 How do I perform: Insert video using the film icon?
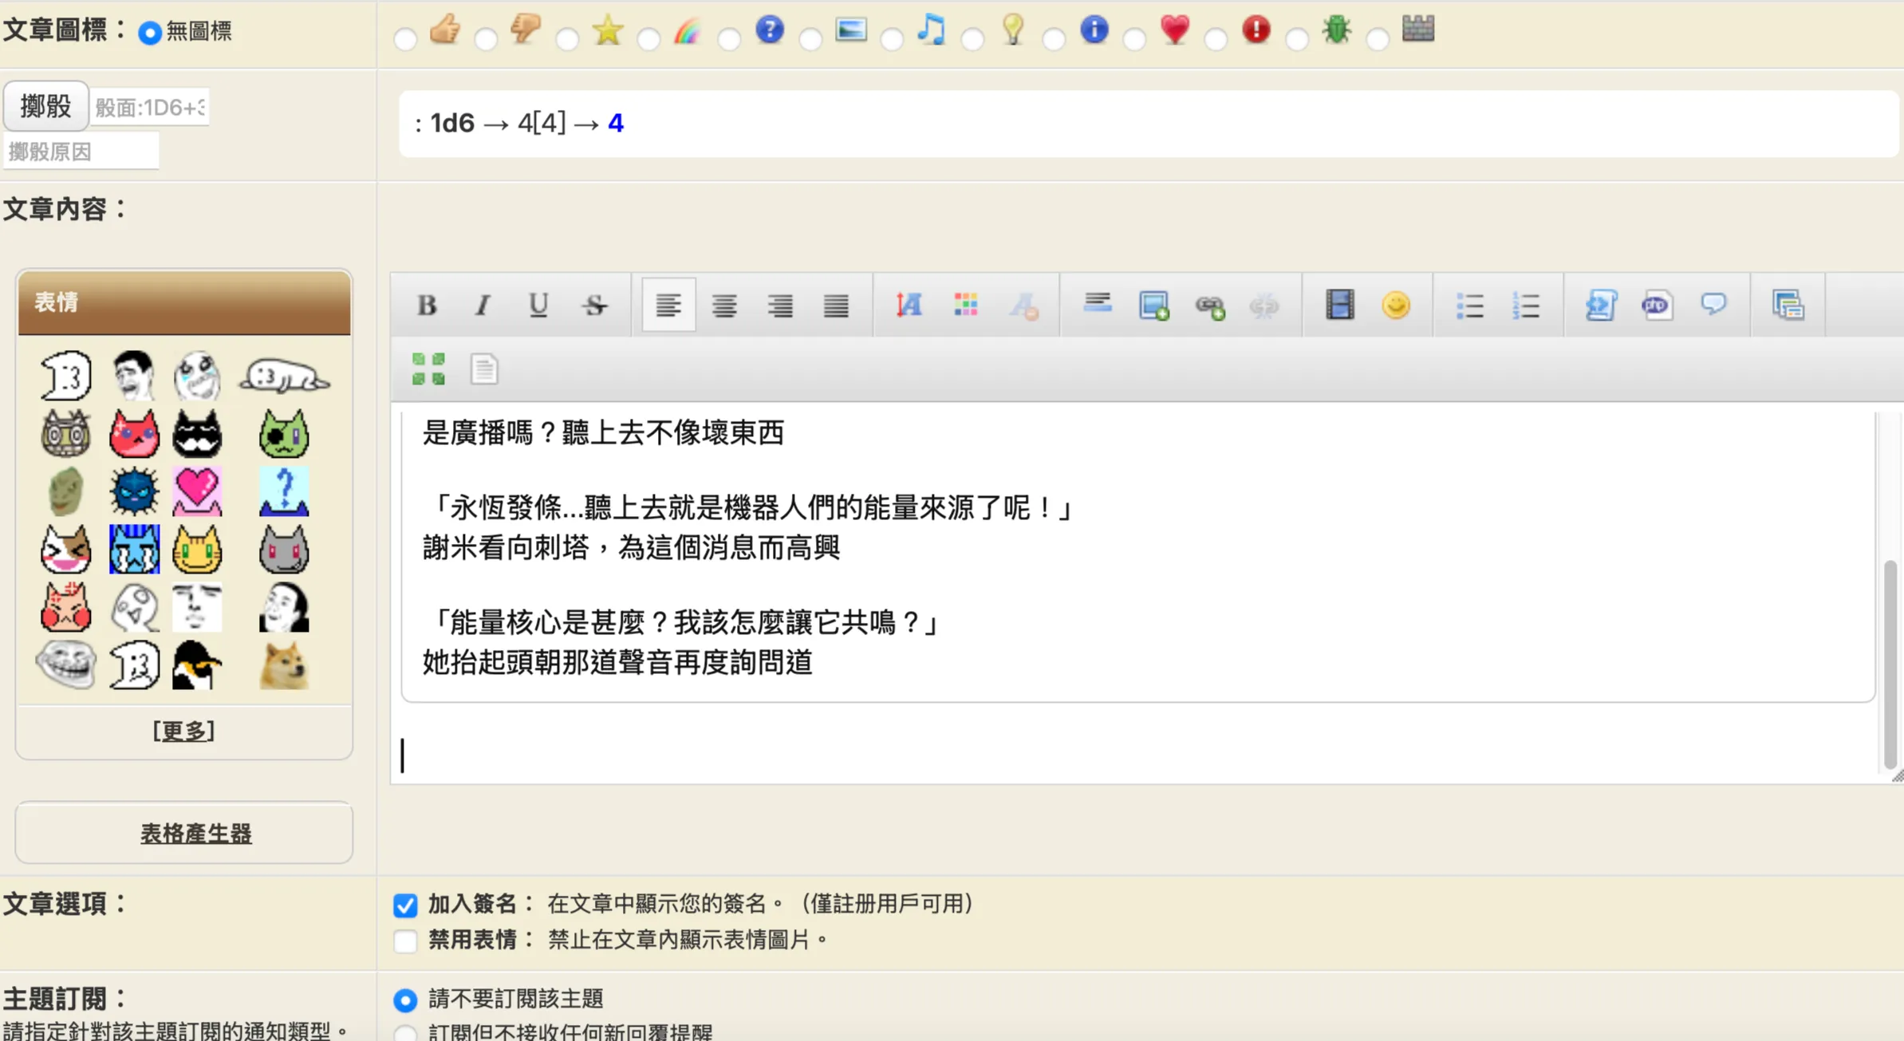pyautogui.click(x=1339, y=306)
